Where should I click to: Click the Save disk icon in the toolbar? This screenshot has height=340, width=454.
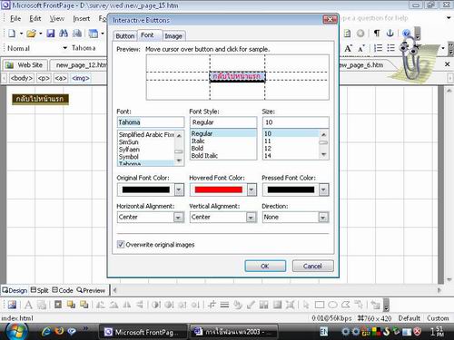(x=51, y=34)
